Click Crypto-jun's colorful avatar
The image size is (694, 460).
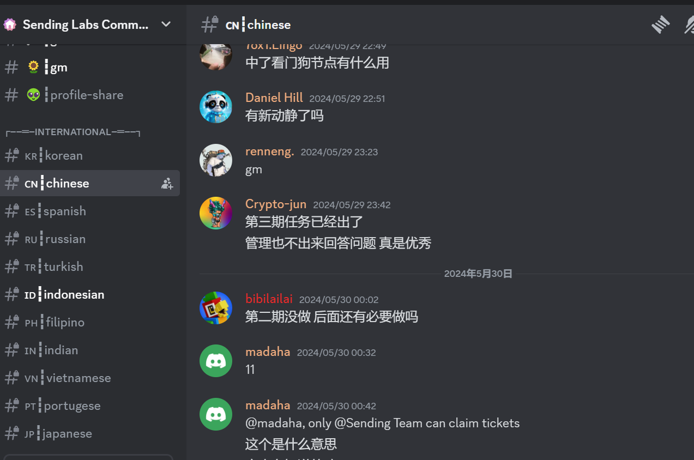coord(216,213)
